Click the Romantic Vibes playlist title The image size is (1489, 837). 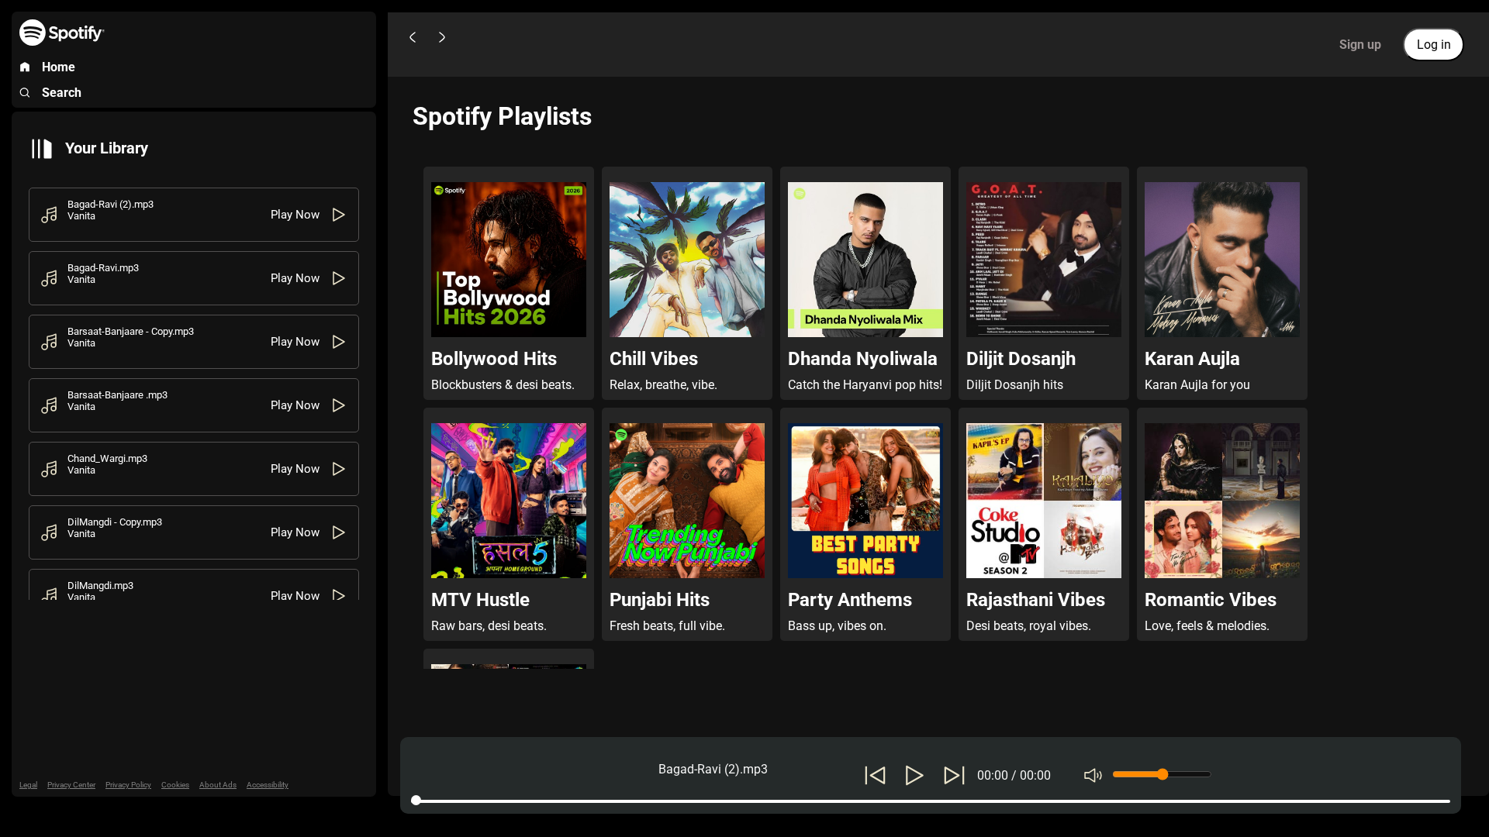1211,600
